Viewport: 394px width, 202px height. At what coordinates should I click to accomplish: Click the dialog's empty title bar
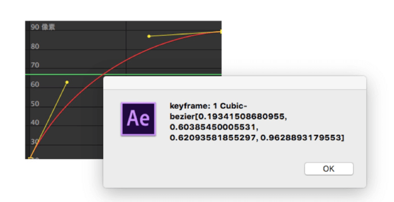pyautogui.click(x=235, y=82)
